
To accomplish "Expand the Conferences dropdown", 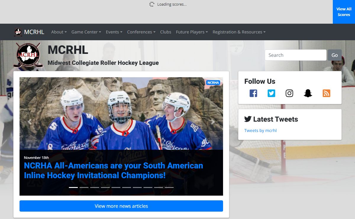I will pos(141,32).
